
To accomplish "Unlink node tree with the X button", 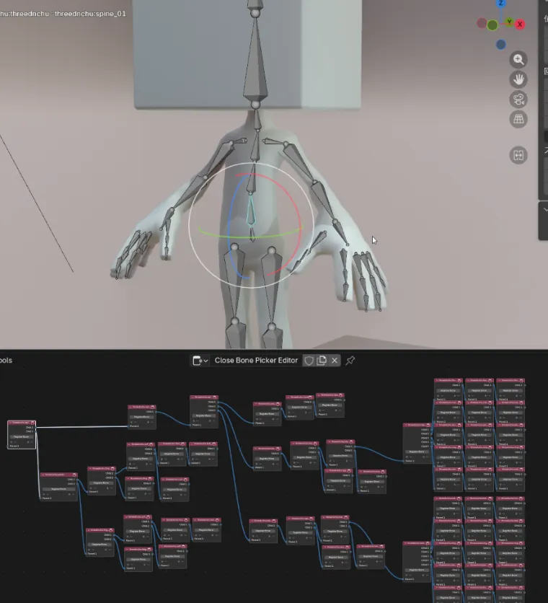I will point(335,360).
